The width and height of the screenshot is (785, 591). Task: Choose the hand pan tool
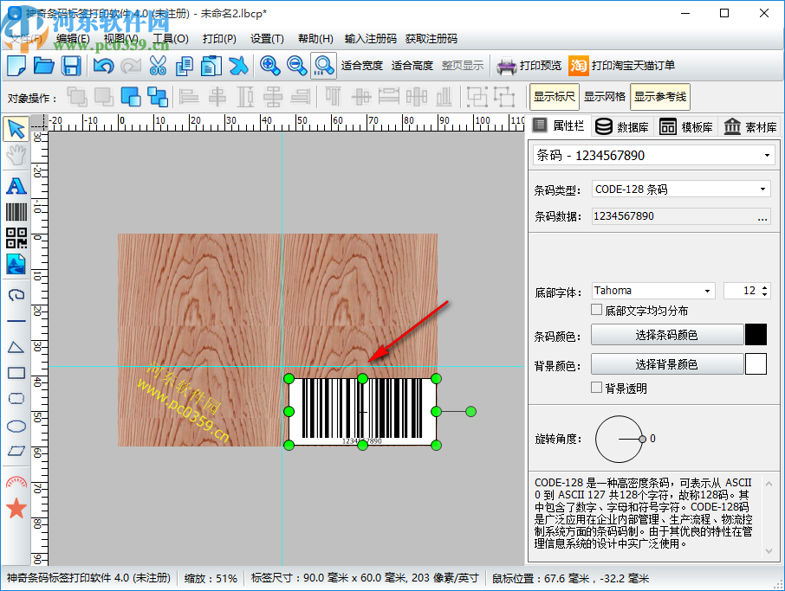click(16, 155)
